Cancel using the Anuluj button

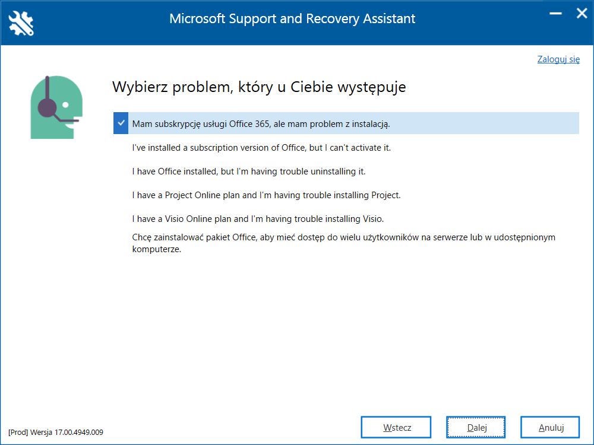pos(550,427)
